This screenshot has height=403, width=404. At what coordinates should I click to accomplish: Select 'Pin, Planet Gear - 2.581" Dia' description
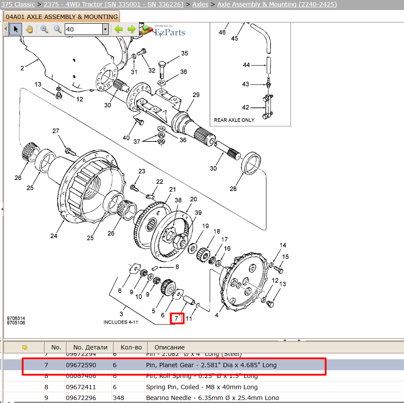pos(211,365)
